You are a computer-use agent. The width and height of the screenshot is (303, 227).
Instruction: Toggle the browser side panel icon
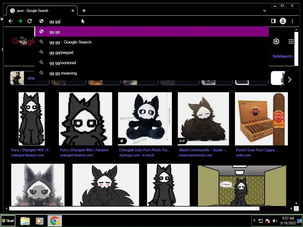(x=273, y=21)
